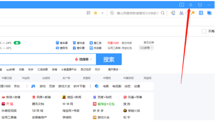Click the magnifier icon in Sogou search box
This screenshot has width=215, height=124.
[162, 13]
